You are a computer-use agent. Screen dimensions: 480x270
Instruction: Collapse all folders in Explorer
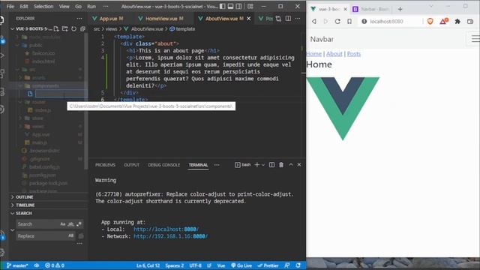coord(82,28)
